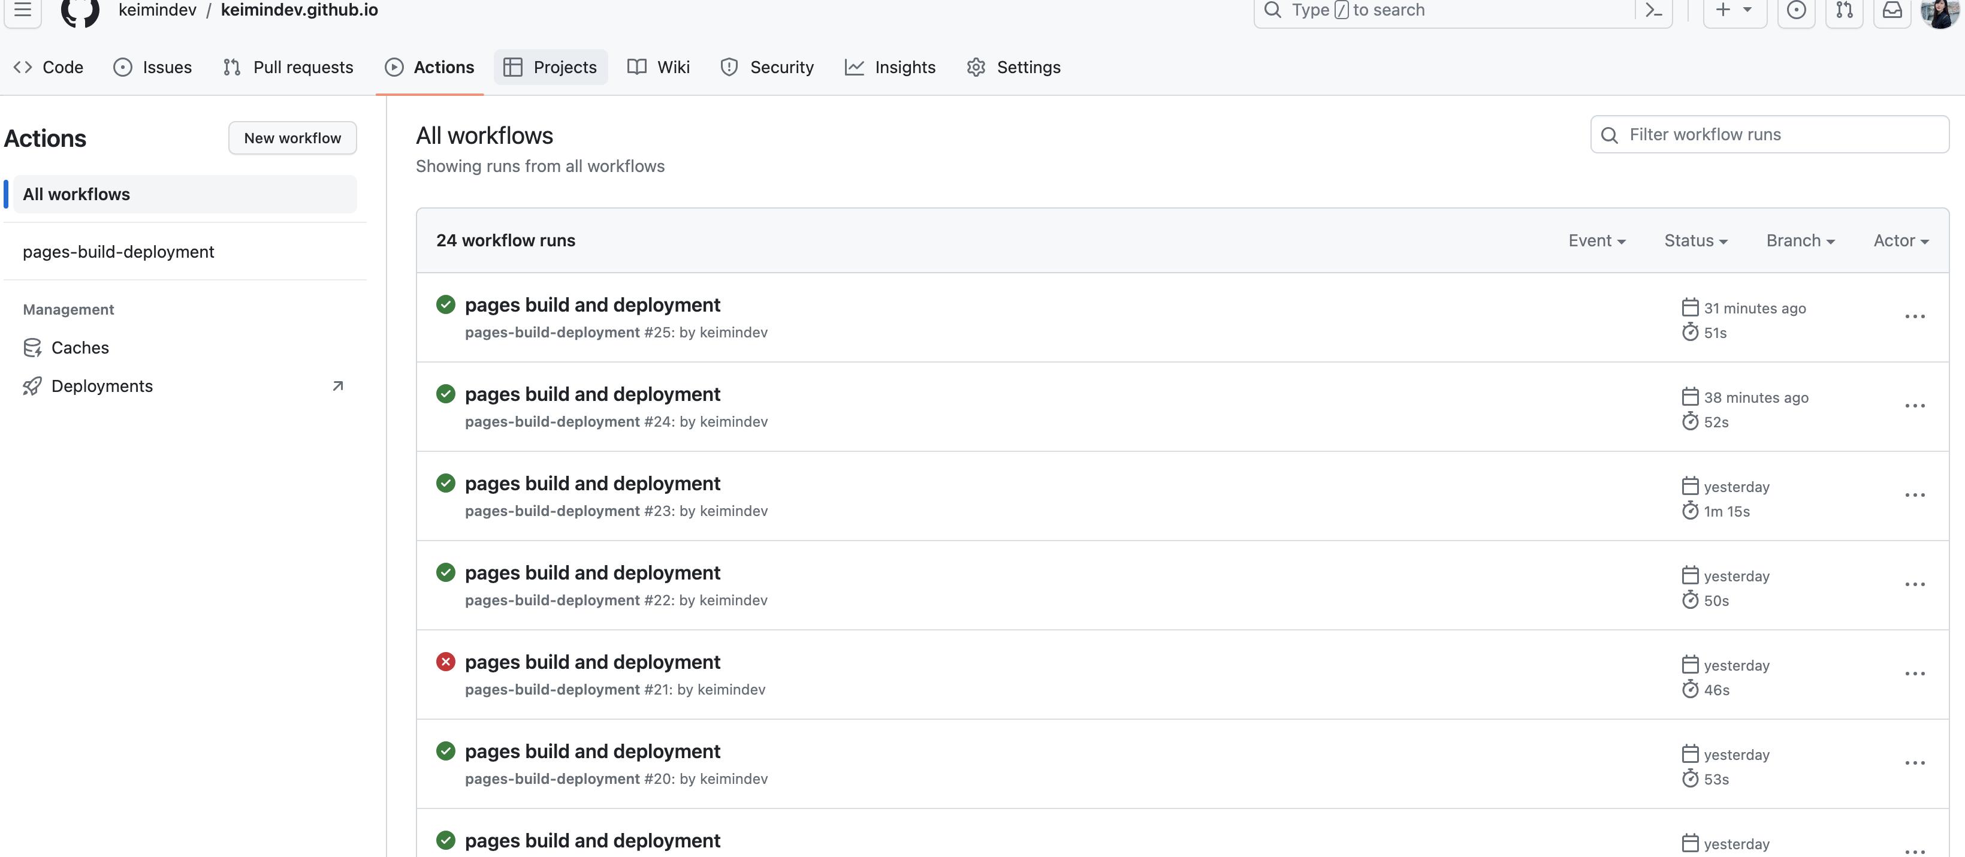Expand the Actor filter dropdown
This screenshot has width=1965, height=857.
click(1900, 241)
